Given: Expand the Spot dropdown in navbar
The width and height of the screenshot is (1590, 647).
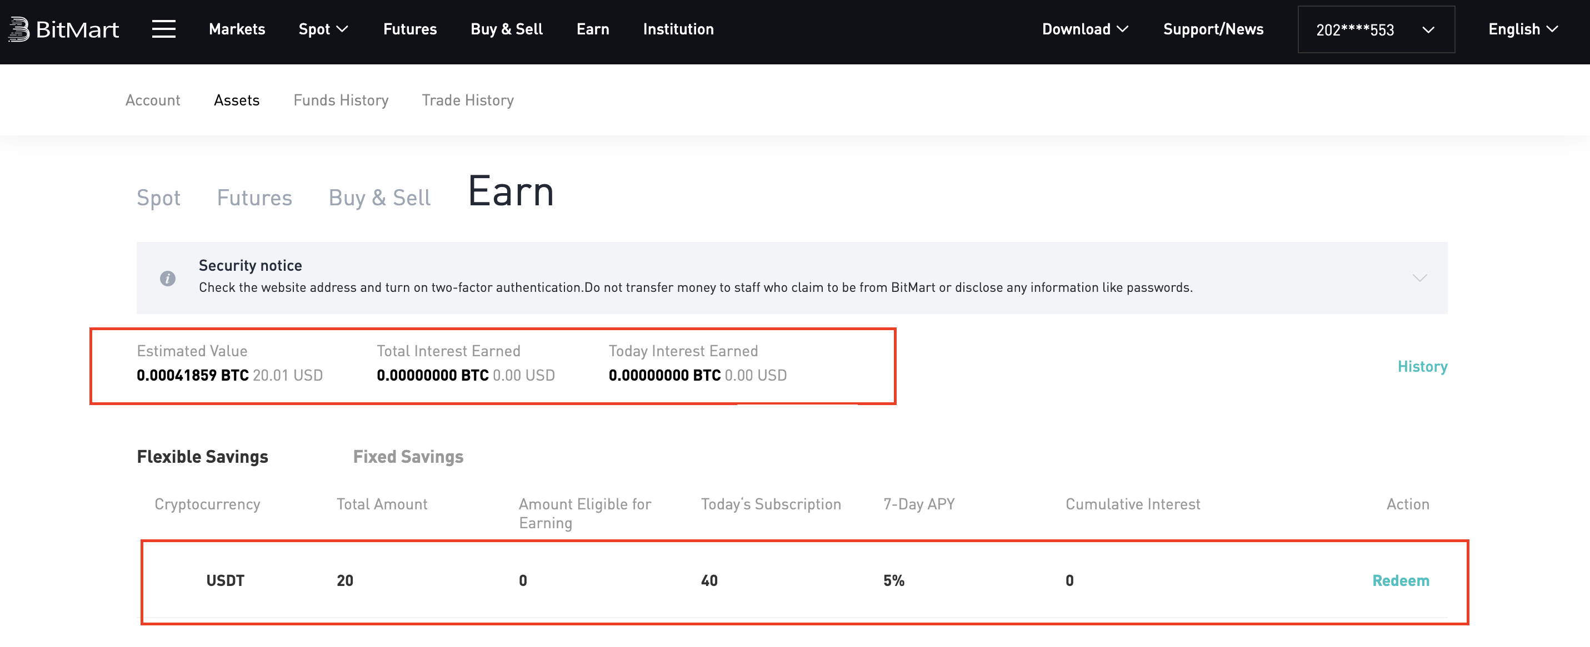Looking at the screenshot, I should 323,29.
